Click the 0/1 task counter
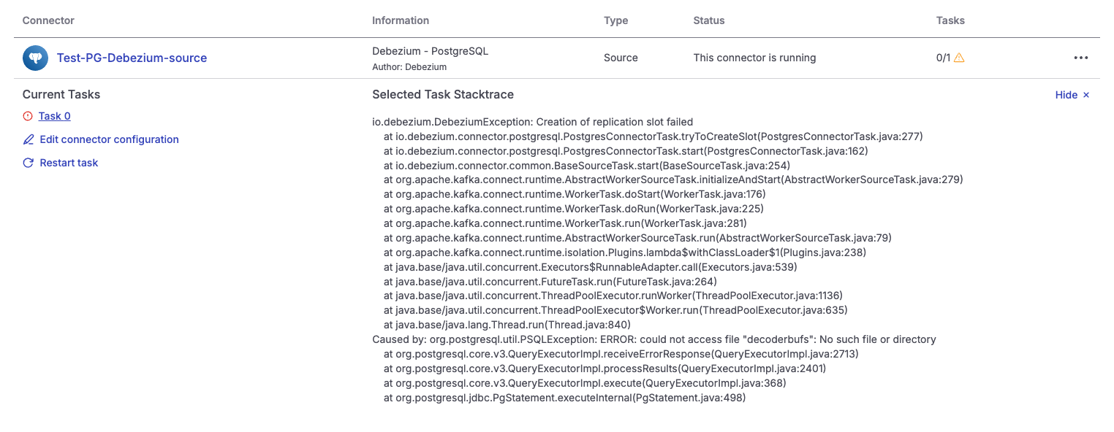Viewport: 1114px width, 432px height. coord(943,58)
